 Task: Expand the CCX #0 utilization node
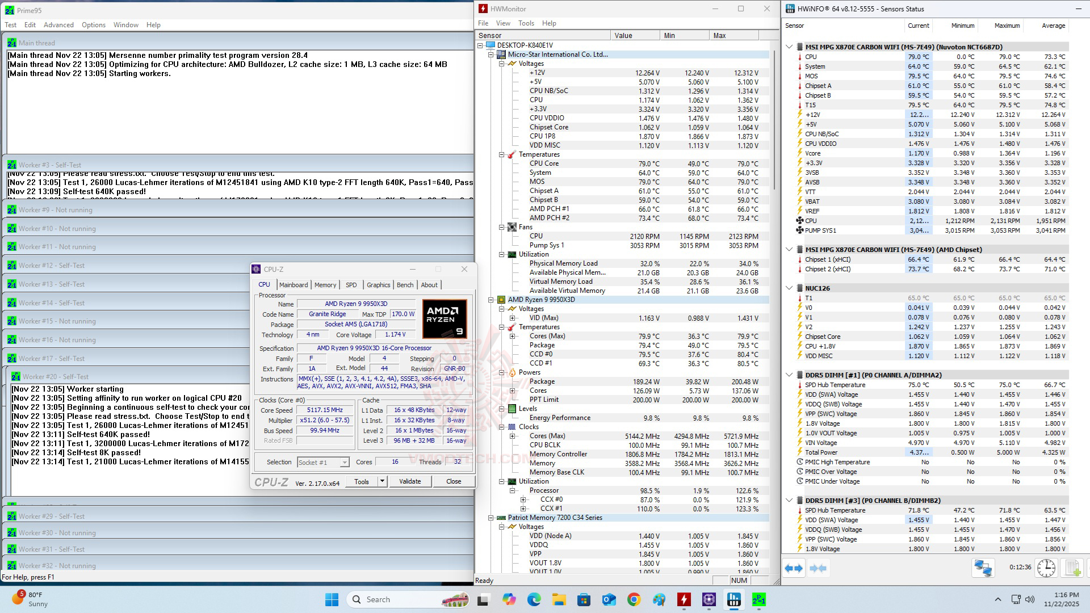coord(523,499)
